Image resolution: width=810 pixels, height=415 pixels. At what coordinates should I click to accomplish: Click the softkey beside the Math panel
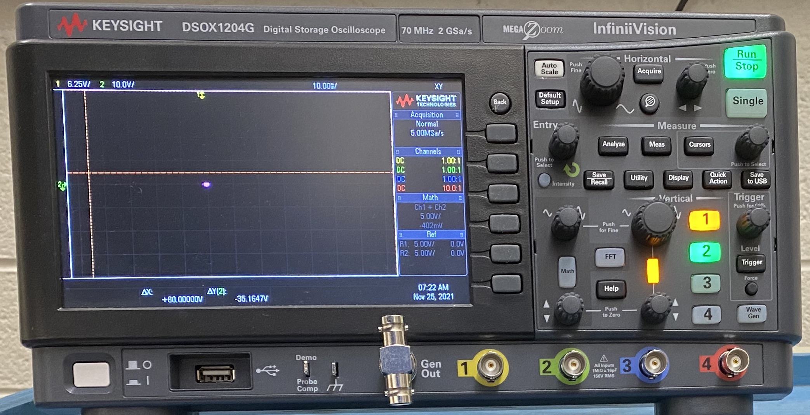tap(503, 193)
